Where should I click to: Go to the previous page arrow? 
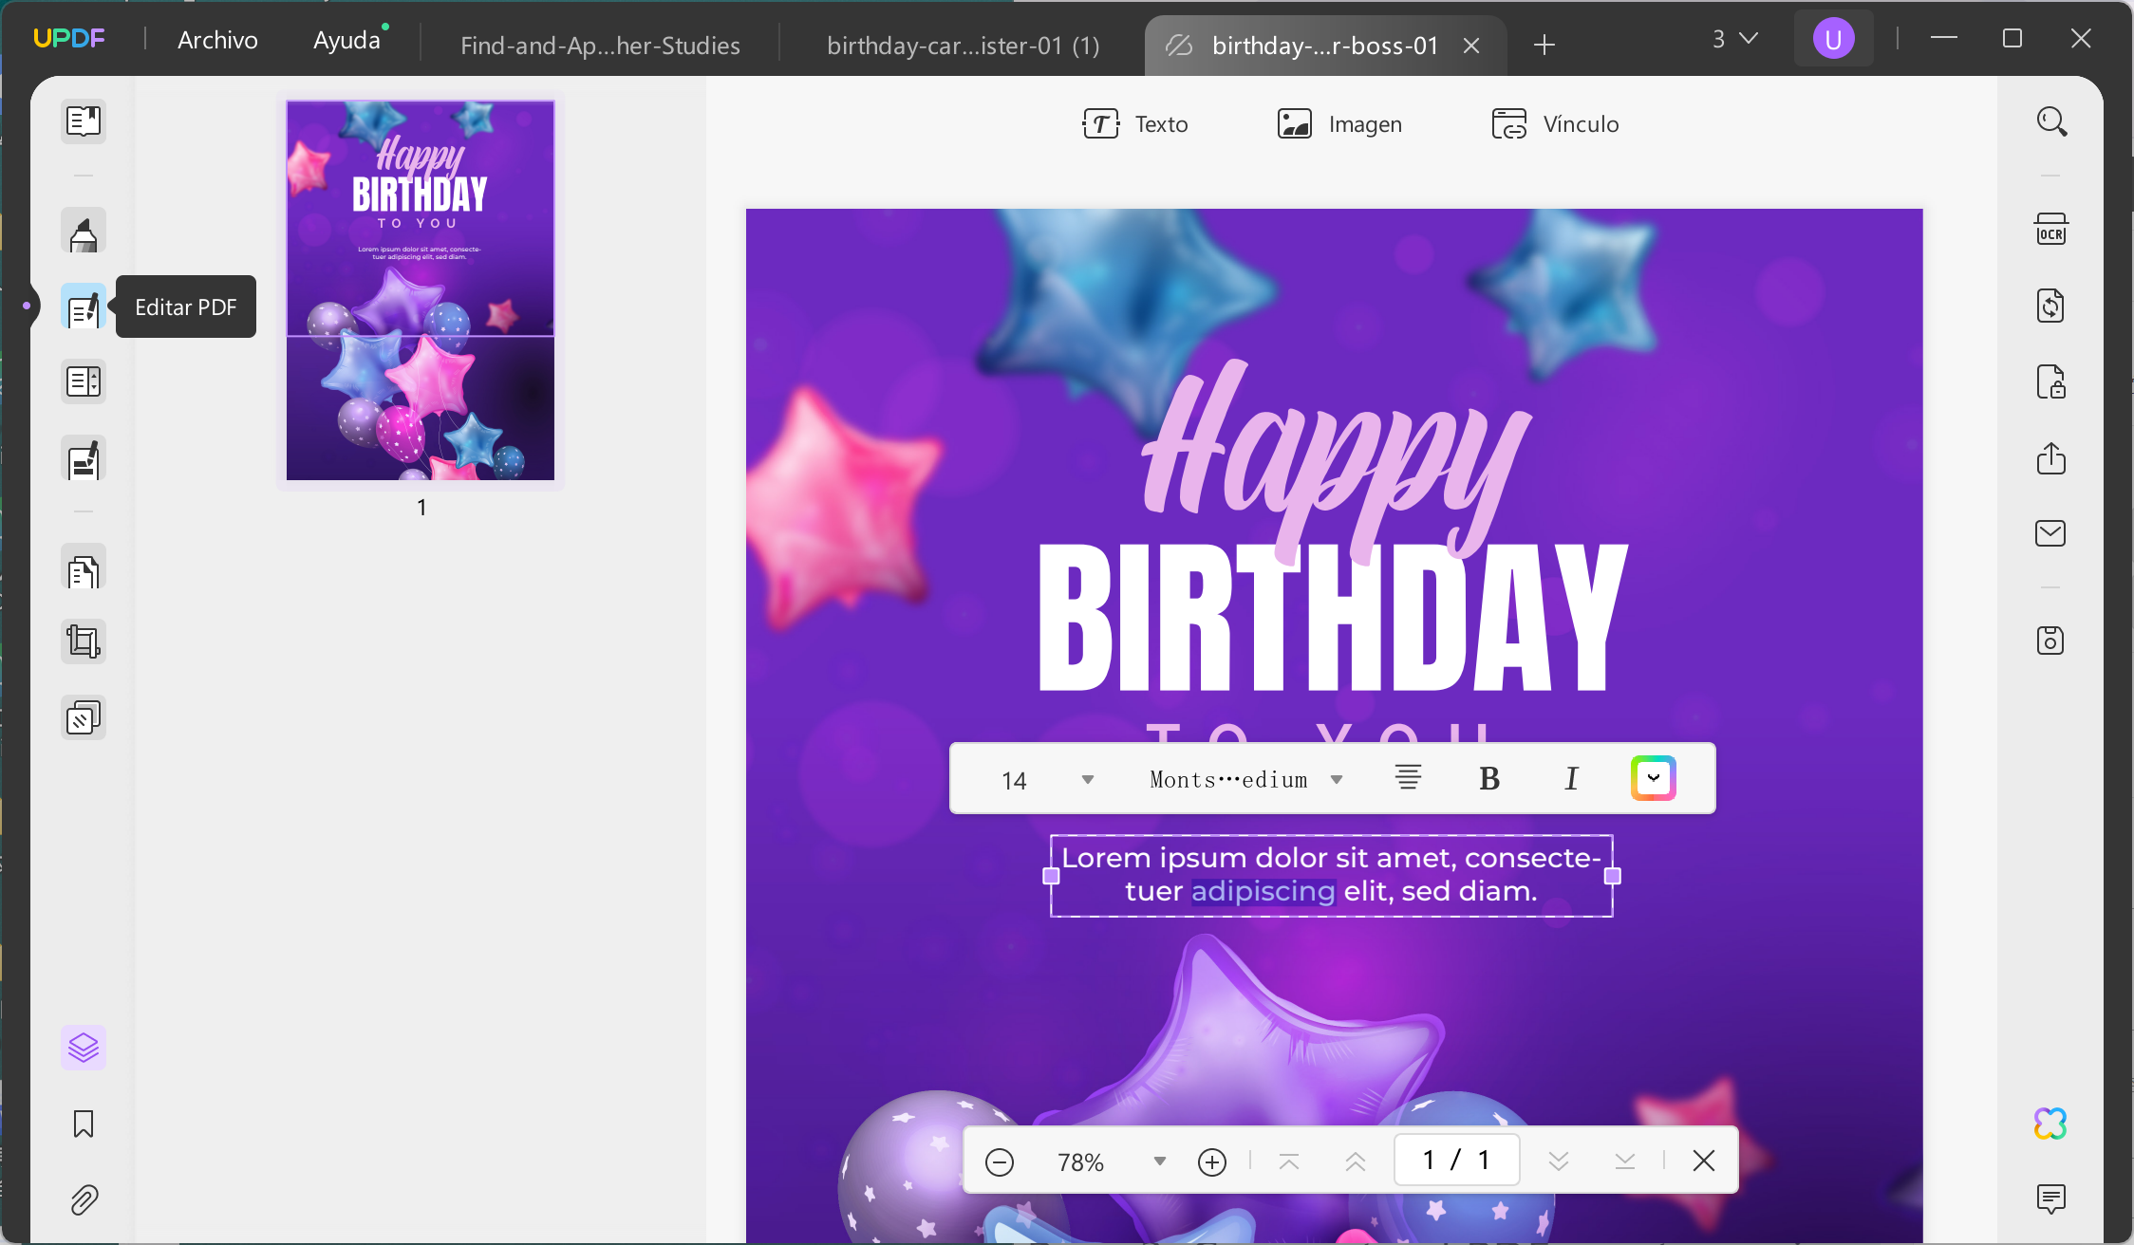[1356, 1161]
